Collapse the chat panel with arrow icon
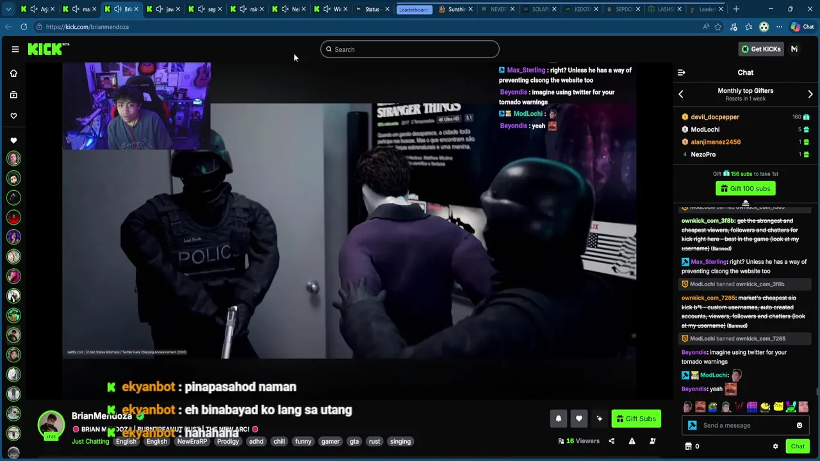The height and width of the screenshot is (461, 820). pyautogui.click(x=681, y=72)
